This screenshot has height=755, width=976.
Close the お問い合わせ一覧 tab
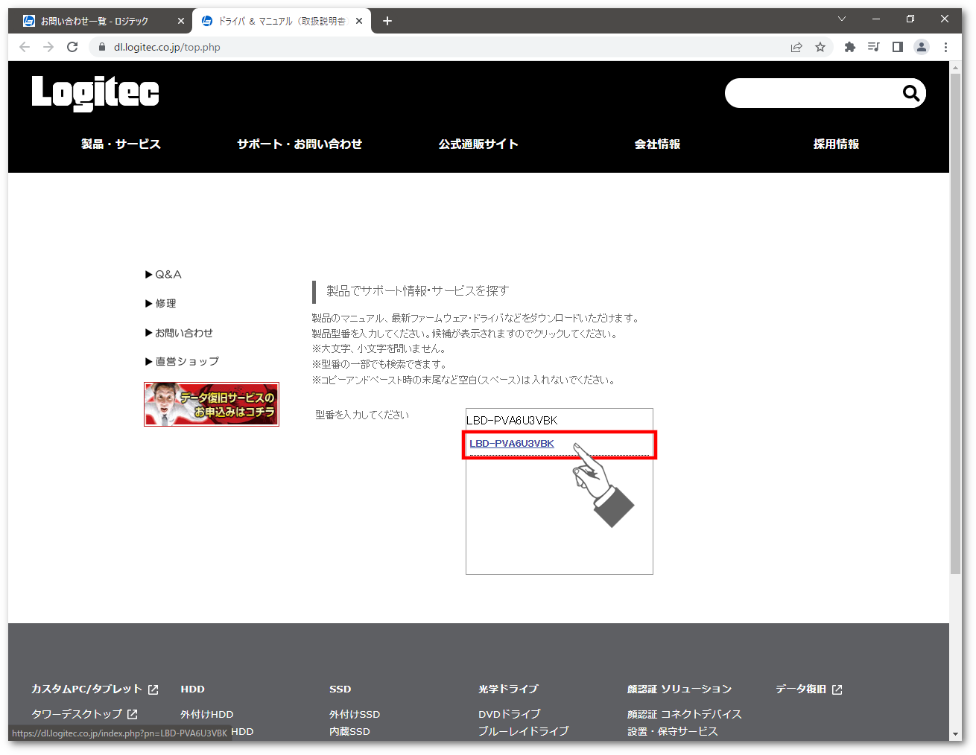point(181,21)
